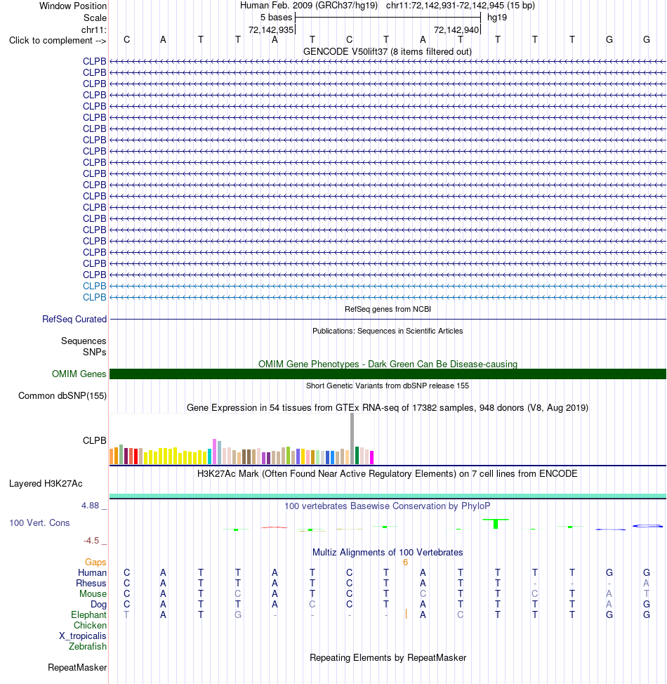
Task: Click the 'Elephant' alignment row label
Action: [89, 615]
